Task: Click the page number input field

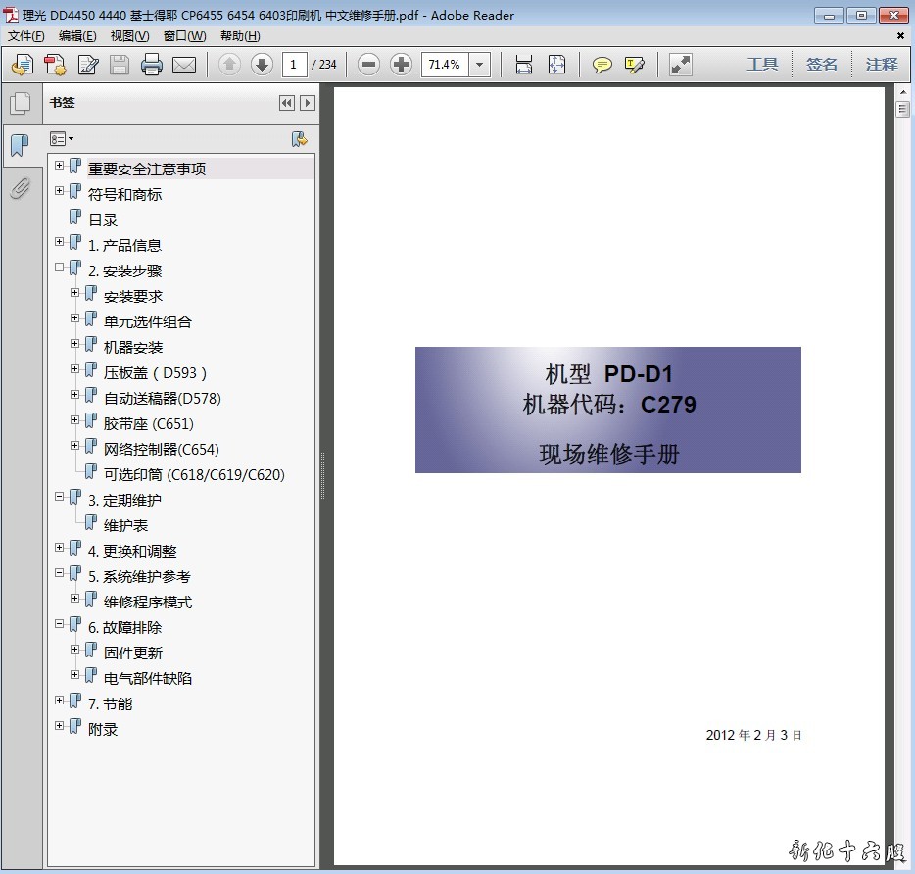Action: (x=294, y=65)
